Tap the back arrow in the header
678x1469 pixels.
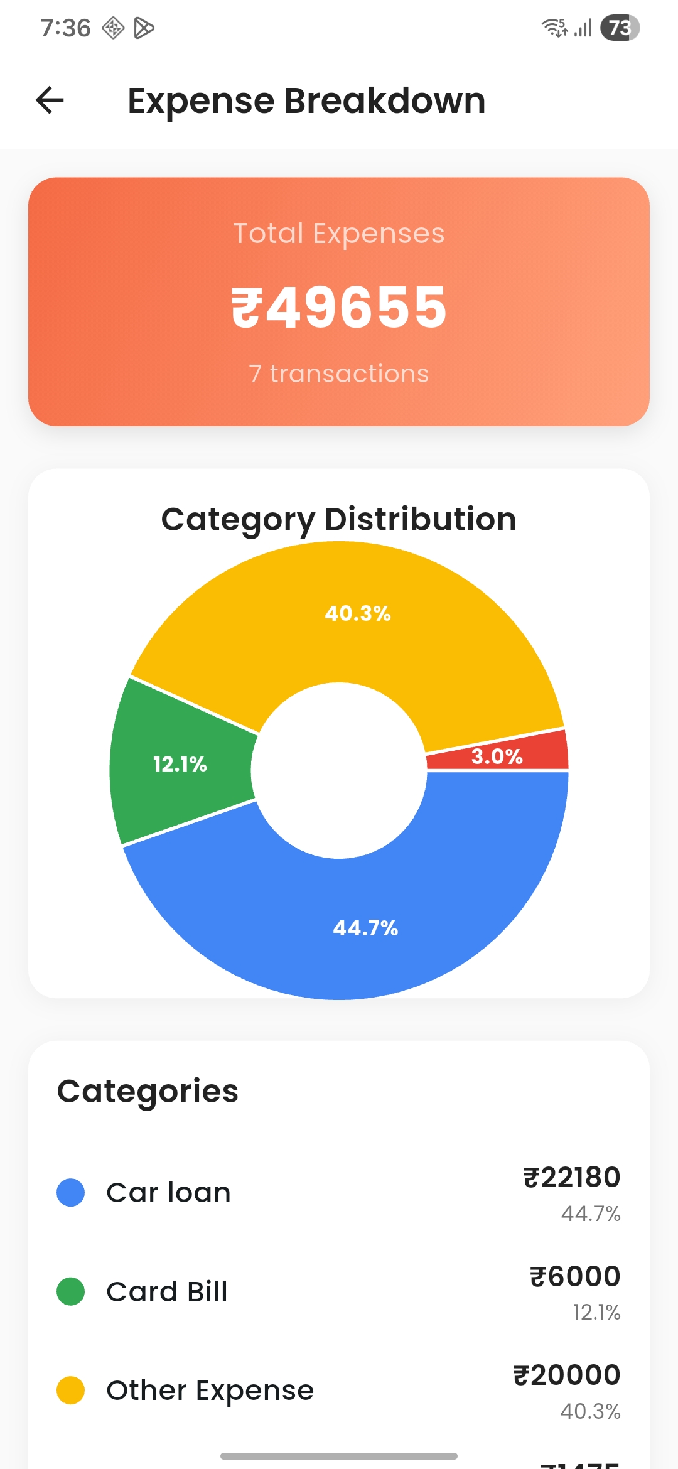coord(49,100)
